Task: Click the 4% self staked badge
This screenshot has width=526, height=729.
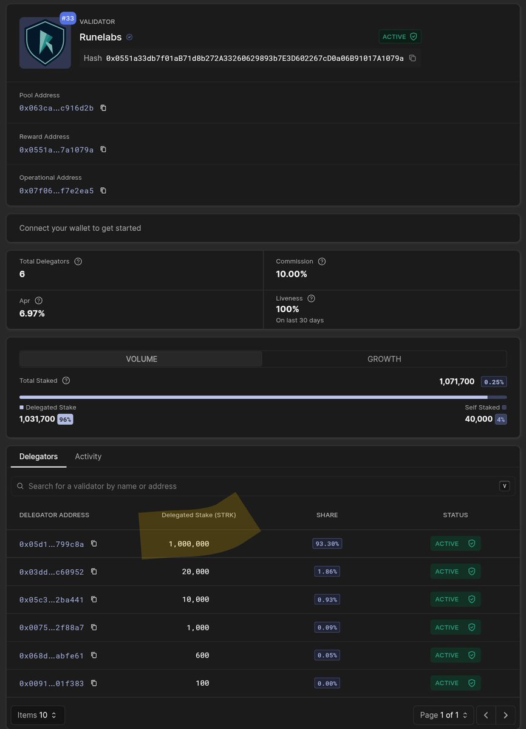Action: tap(500, 419)
